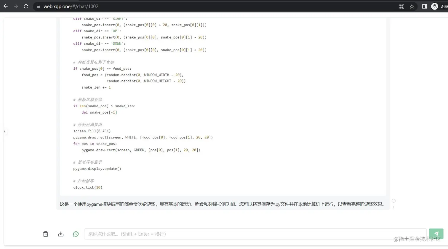Bookmark this page with the star icon
The image size is (448, 249).
point(412,7)
